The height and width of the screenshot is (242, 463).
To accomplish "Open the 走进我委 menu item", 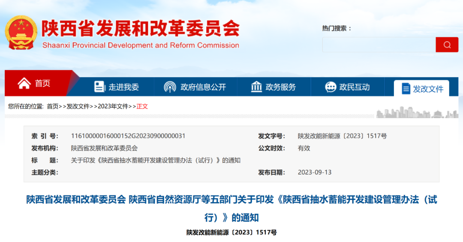I will (124, 87).
